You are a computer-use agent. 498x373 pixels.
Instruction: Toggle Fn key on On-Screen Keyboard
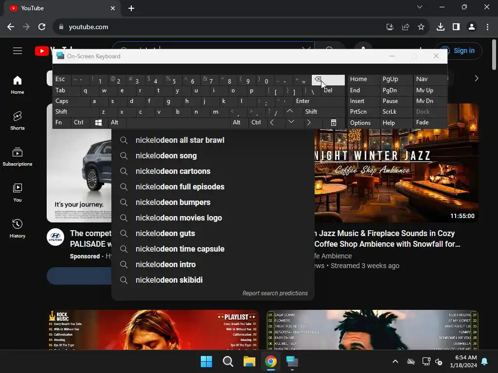pos(62,123)
